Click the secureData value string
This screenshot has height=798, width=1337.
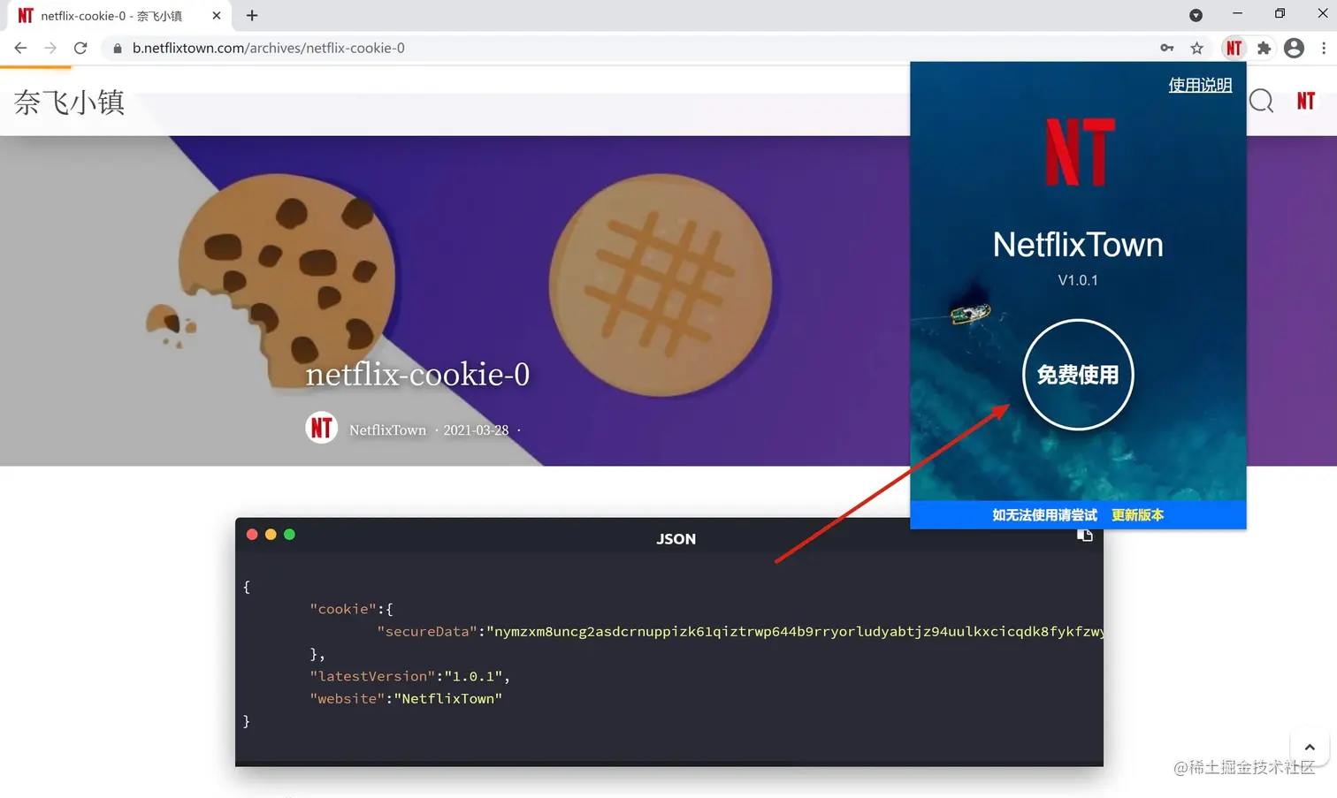tap(795, 631)
